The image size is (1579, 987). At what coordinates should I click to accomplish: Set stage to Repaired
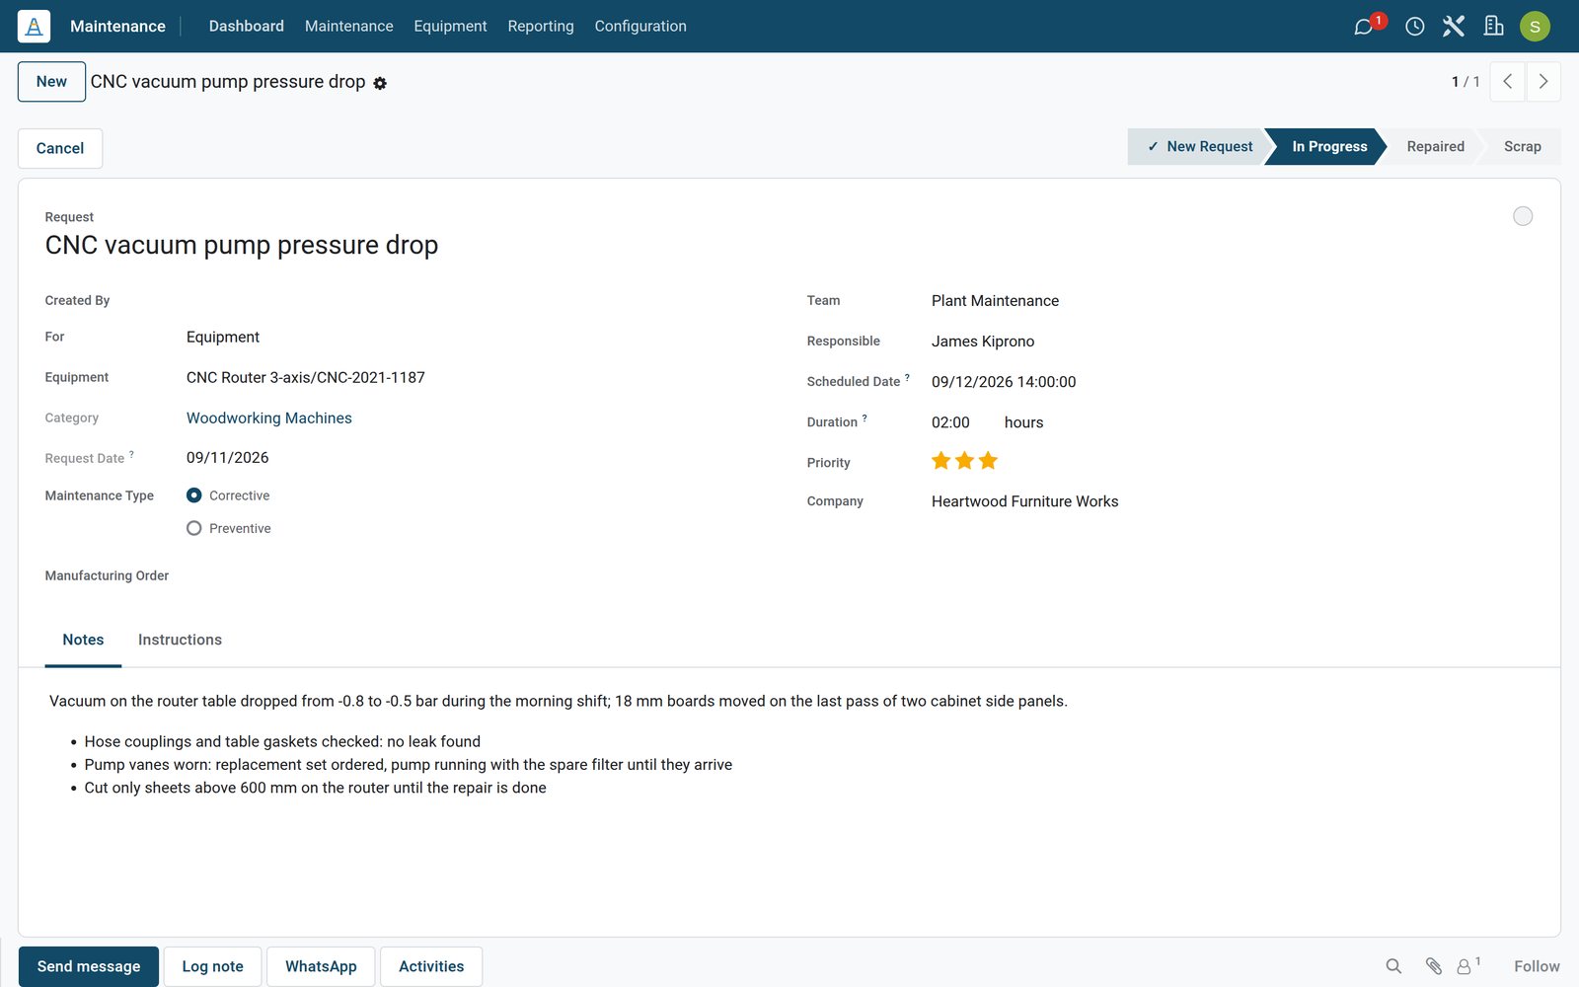tap(1435, 146)
